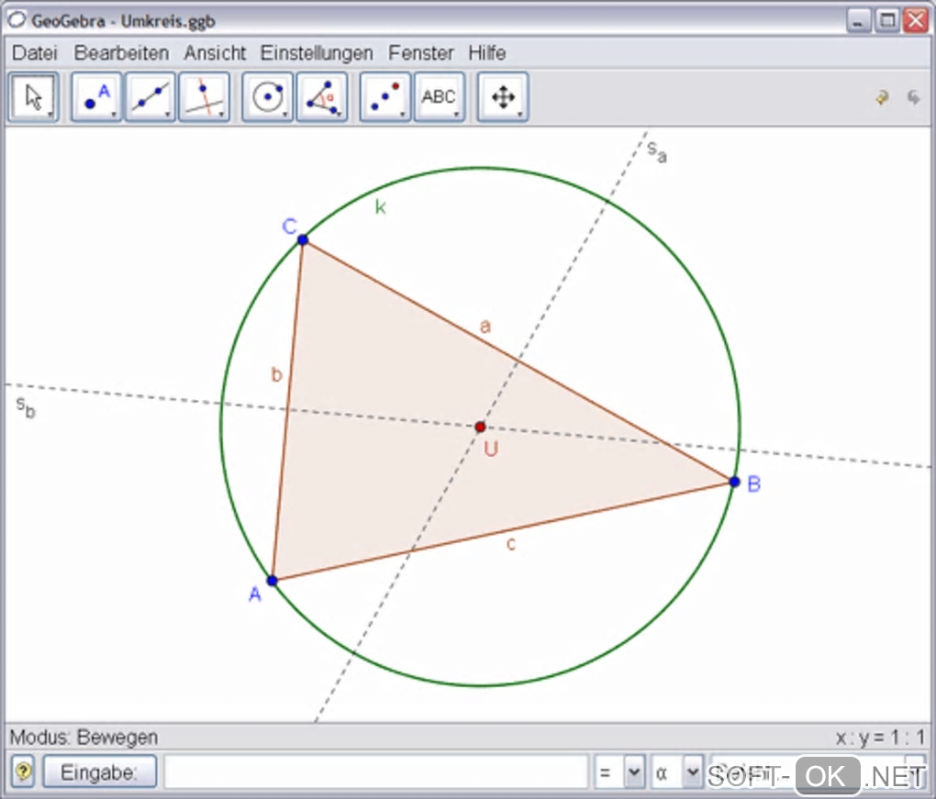Close the GeoGebra window
Screen dimensions: 936x799
pyautogui.click(x=916, y=21)
